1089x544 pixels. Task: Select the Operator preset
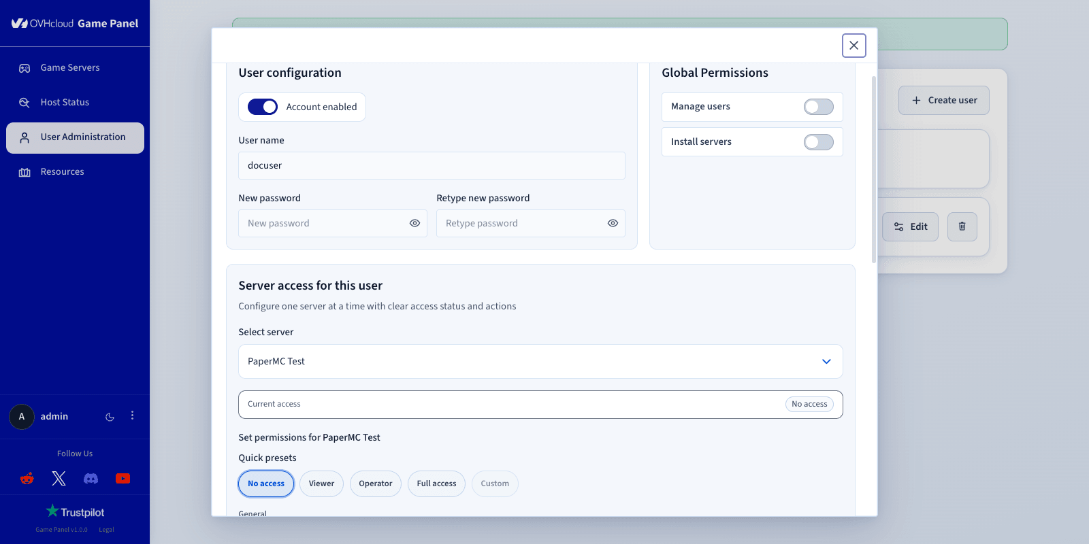point(376,483)
